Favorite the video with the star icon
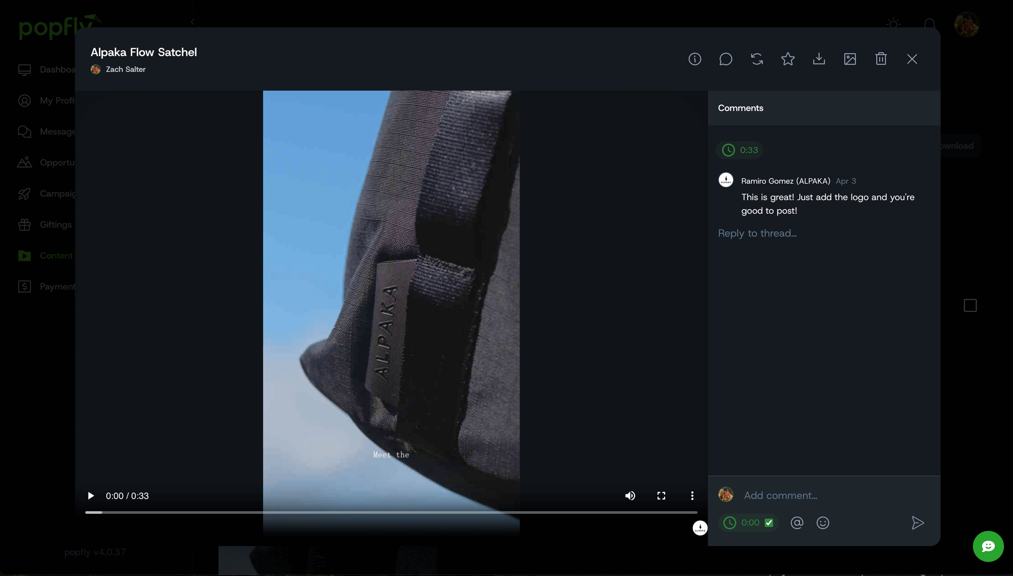 [x=788, y=59]
